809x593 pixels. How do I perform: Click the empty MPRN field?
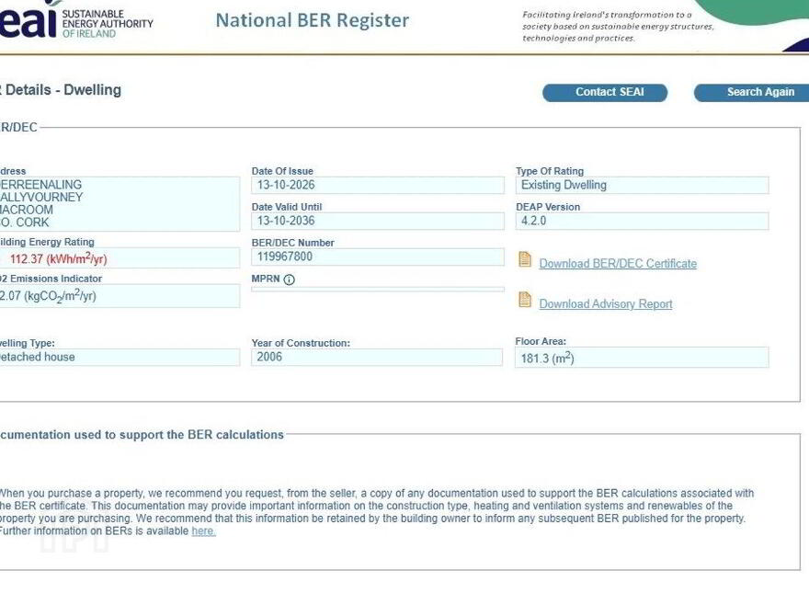[378, 290]
